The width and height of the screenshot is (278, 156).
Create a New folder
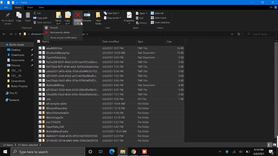pos(98,18)
